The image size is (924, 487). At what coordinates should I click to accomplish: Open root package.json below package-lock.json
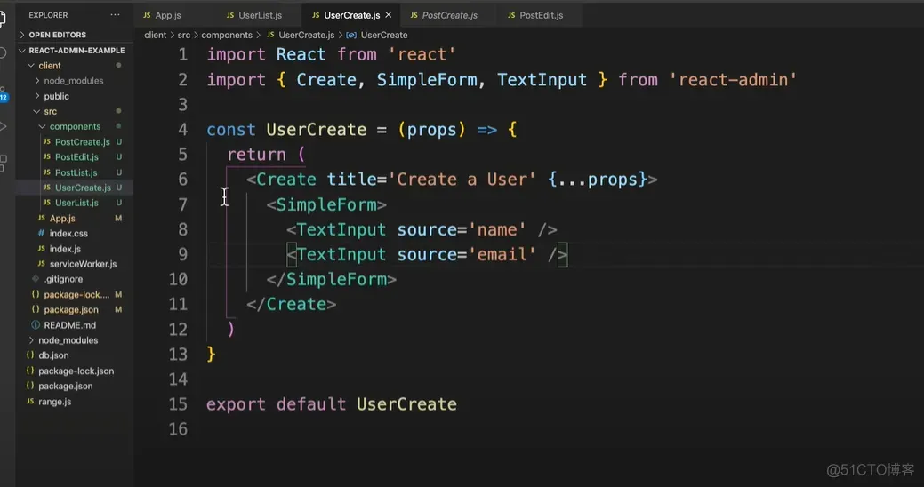point(66,387)
